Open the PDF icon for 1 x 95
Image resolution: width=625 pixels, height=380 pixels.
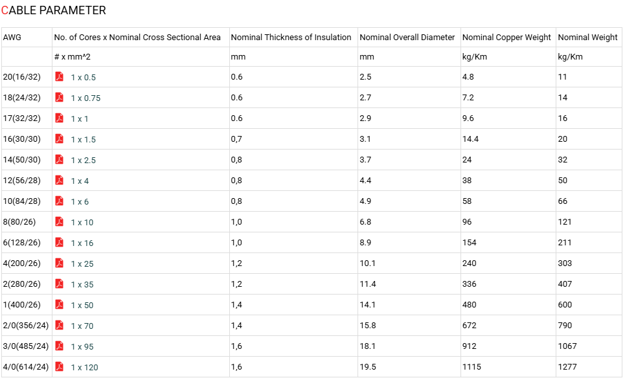tap(60, 346)
